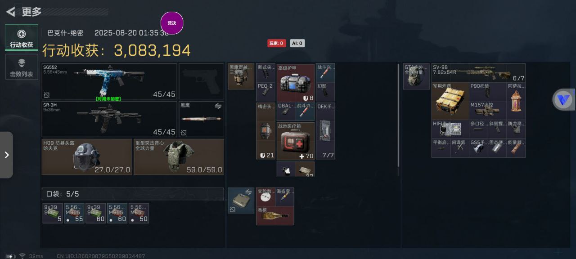The image size is (576, 259).
Task: Expand the 口袋: 5/5 pocket section
Action: click(133, 194)
